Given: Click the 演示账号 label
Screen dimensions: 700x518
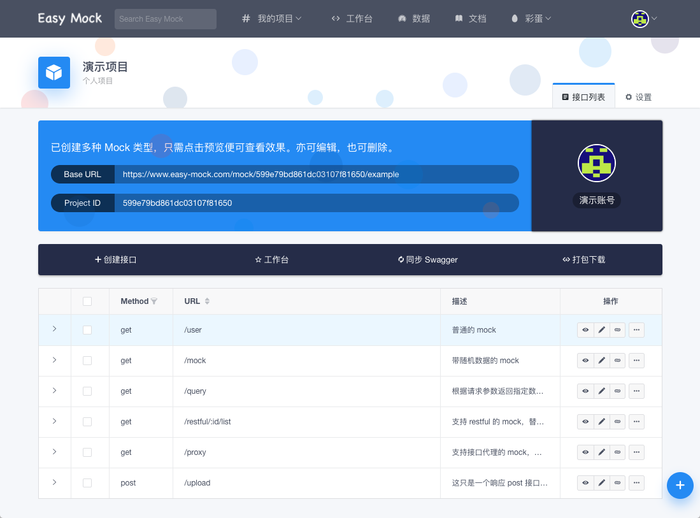Looking at the screenshot, I should 596,200.
